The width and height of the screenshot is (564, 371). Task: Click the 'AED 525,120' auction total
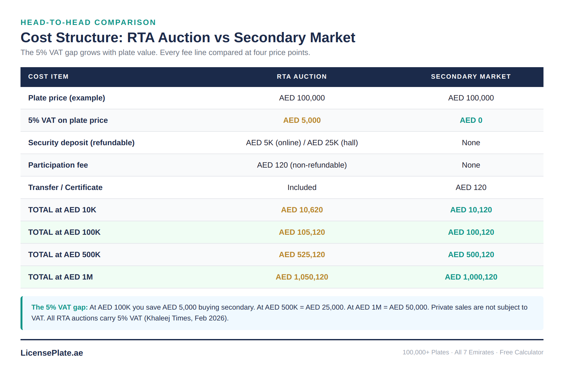(302, 255)
